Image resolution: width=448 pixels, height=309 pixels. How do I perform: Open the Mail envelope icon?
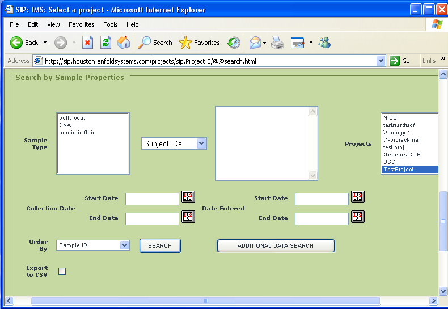[255, 43]
